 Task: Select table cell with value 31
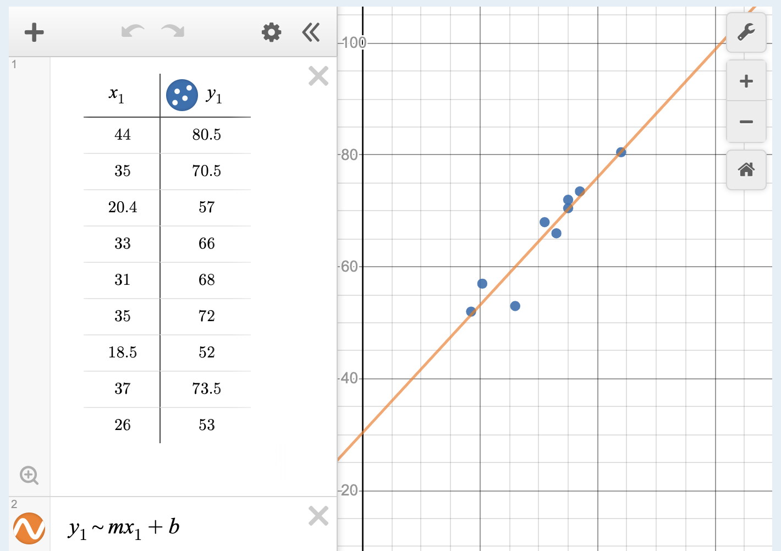tap(122, 280)
